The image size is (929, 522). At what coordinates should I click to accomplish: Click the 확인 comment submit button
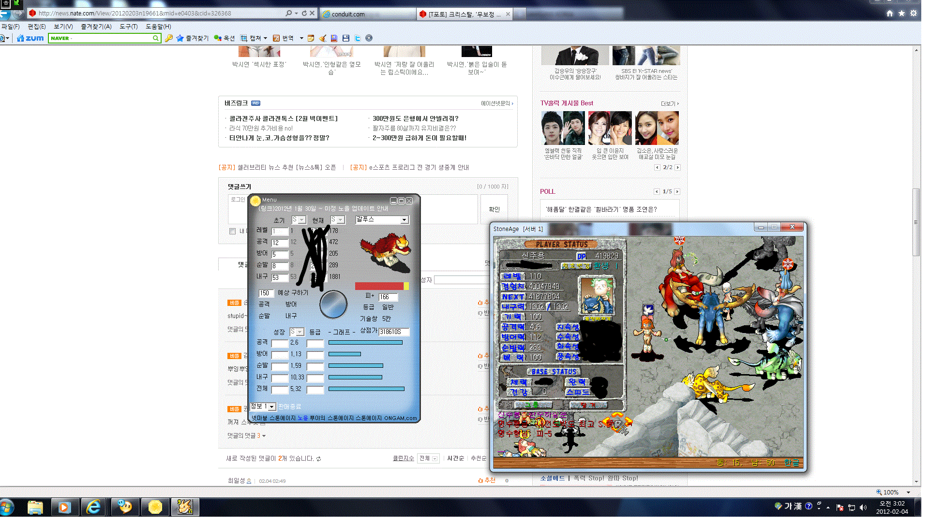494,209
